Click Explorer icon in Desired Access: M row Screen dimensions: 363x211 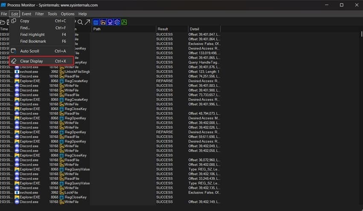pyautogui.click(x=17, y=118)
